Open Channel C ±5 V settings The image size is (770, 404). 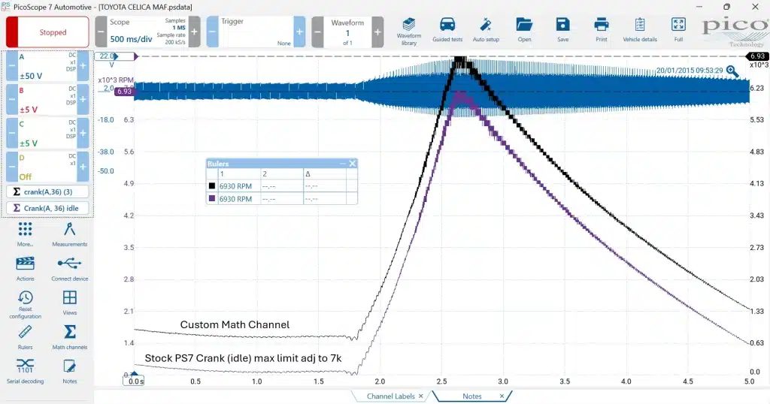(47, 134)
